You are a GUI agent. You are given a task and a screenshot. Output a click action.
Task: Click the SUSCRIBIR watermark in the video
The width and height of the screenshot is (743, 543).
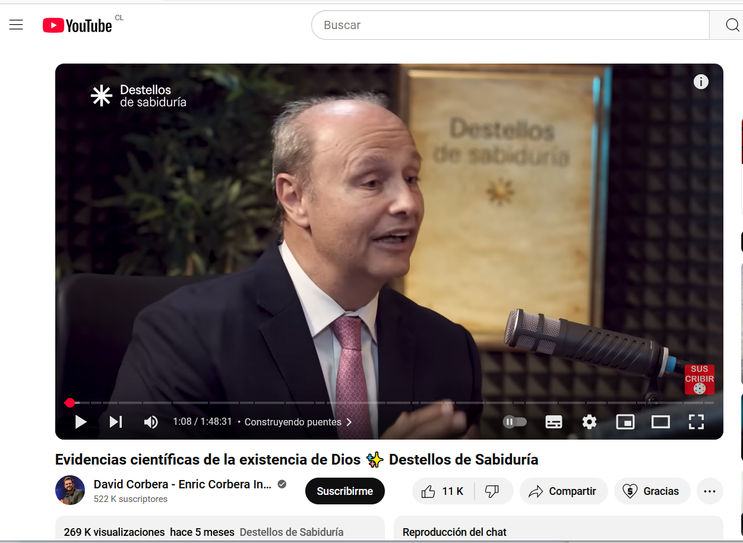(700, 380)
